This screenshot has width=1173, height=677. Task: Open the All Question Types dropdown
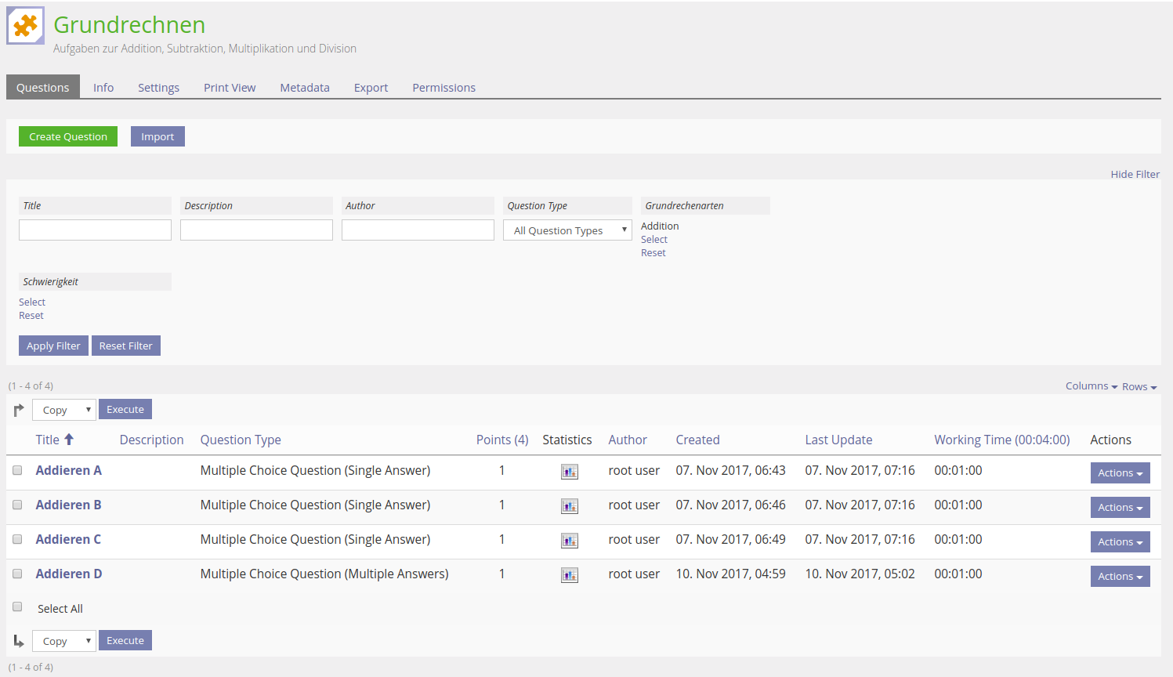[x=567, y=230]
